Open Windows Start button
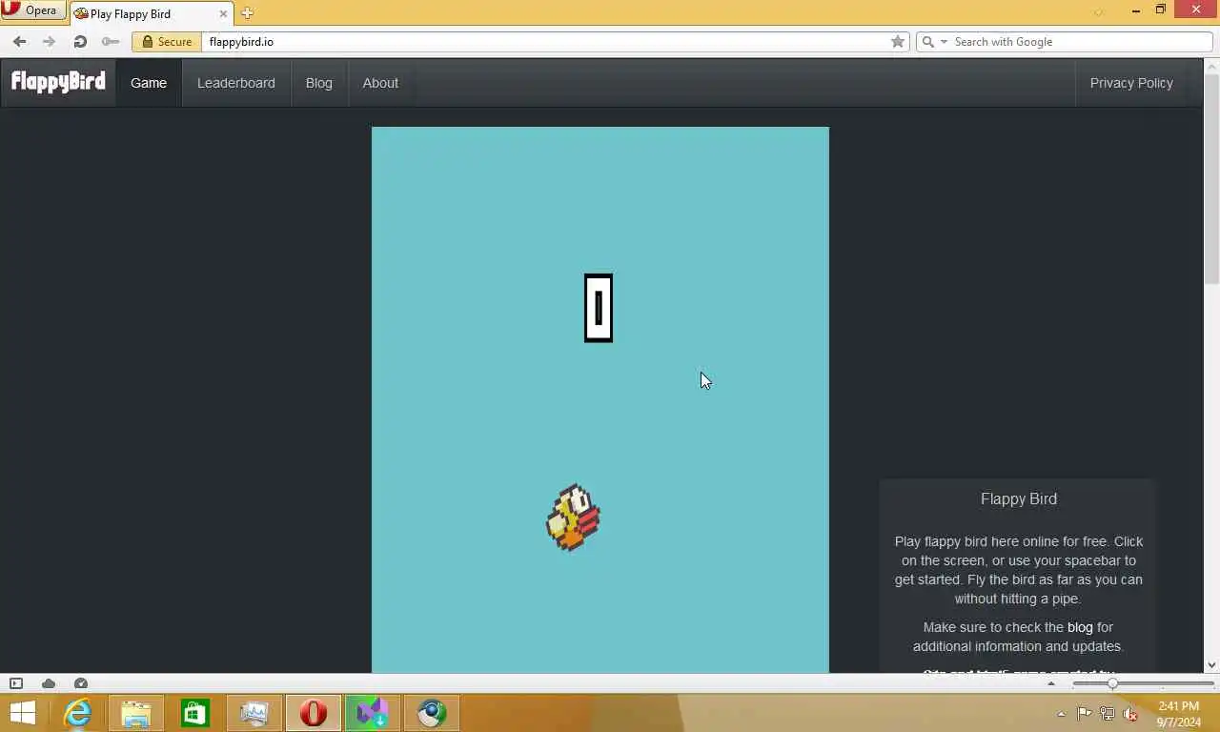The image size is (1220, 732). coord(23,713)
